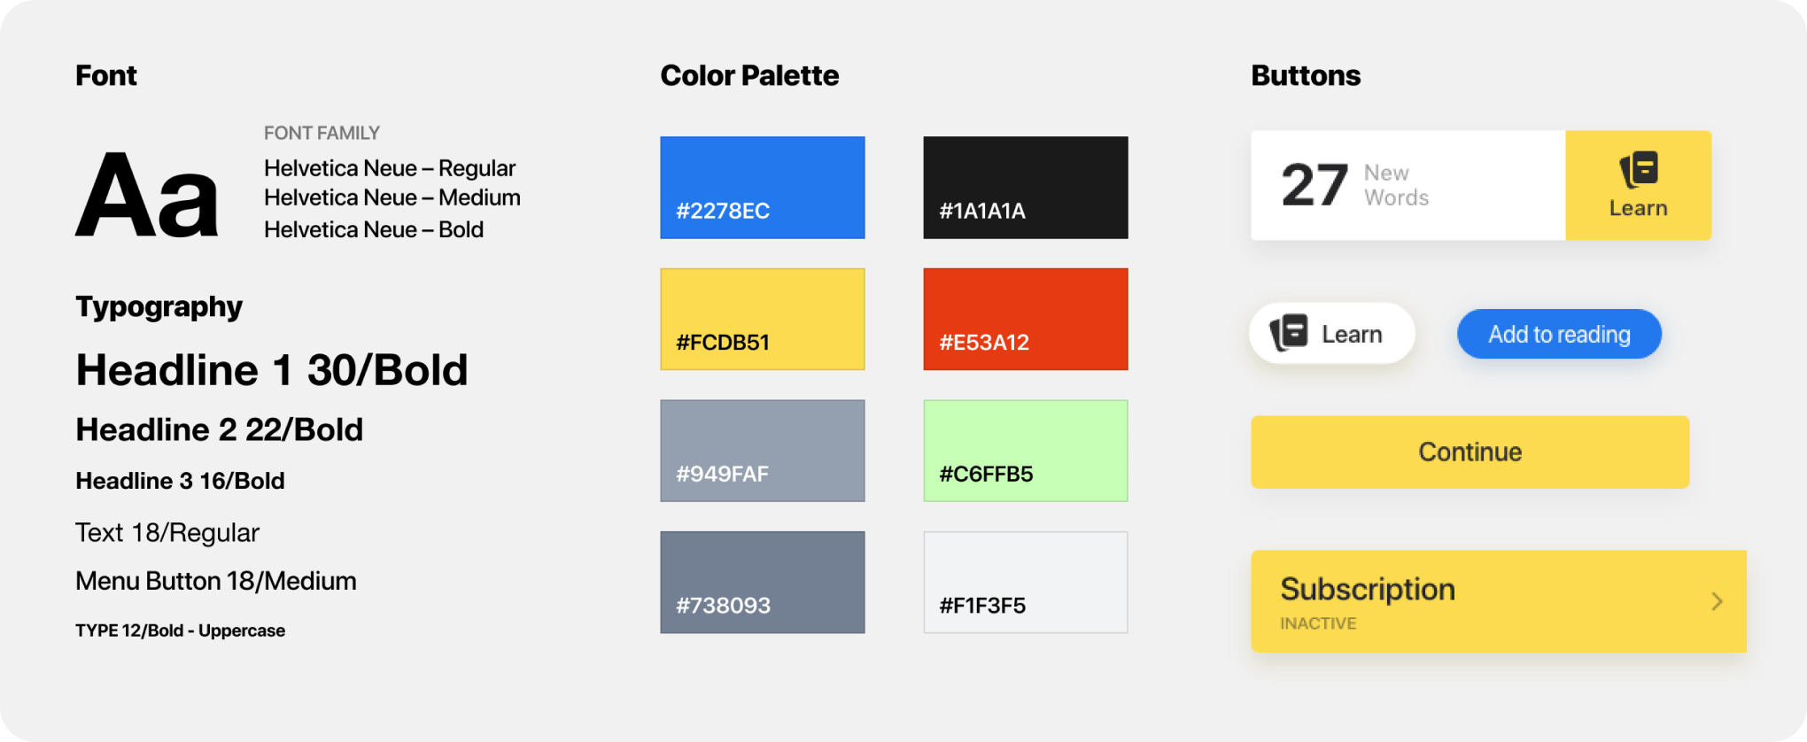Click the Helvetica Neue – Medium entry
Image resolution: width=1807 pixels, height=742 pixels.
point(392,197)
